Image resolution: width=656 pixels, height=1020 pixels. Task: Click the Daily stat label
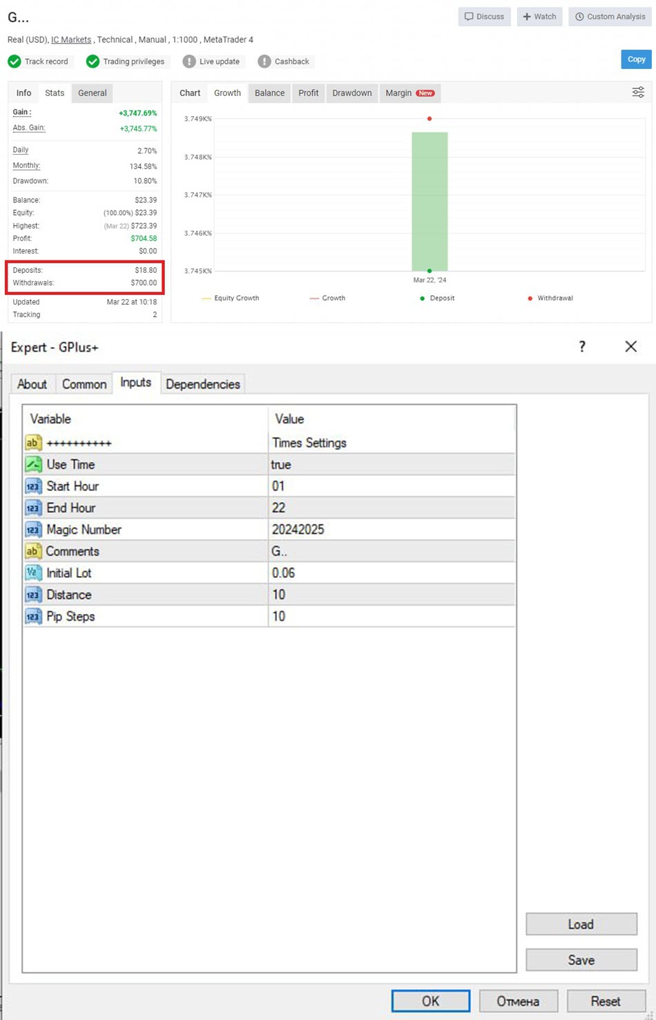point(21,150)
